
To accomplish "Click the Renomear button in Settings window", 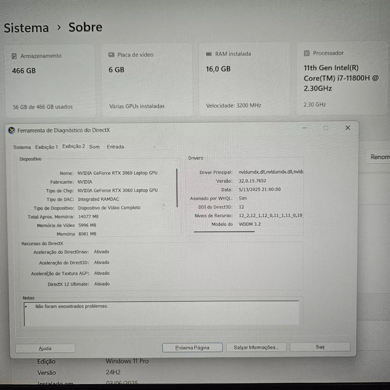I will click(x=378, y=157).
